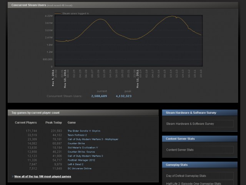Viewport: 246px width, 185px height.
Task: Click the Nov 9, 2011 date label on chart axis
Action: [x=53, y=78]
